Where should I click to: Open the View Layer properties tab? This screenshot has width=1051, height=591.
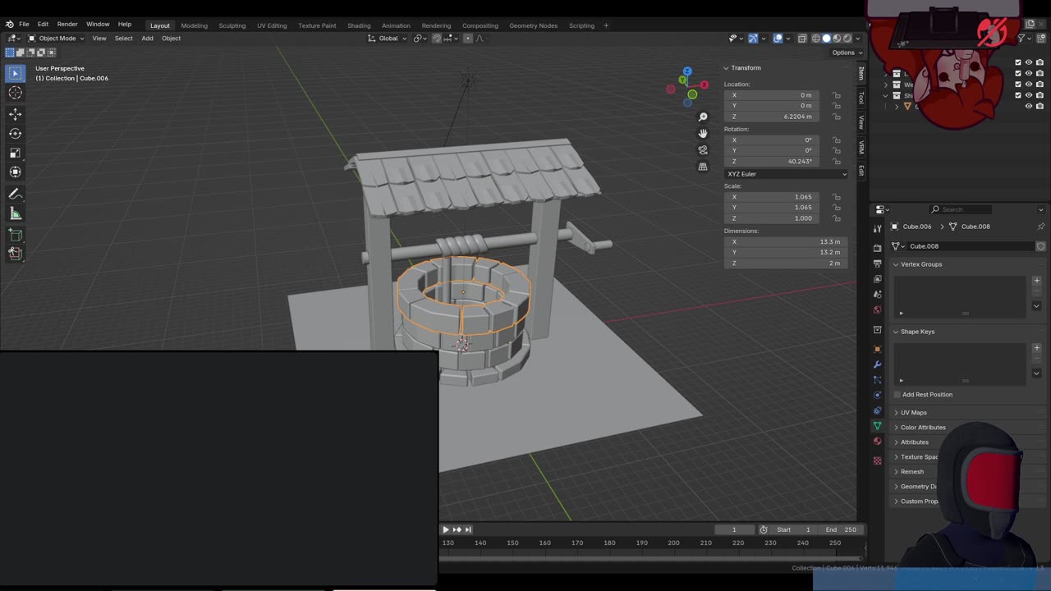click(x=877, y=279)
